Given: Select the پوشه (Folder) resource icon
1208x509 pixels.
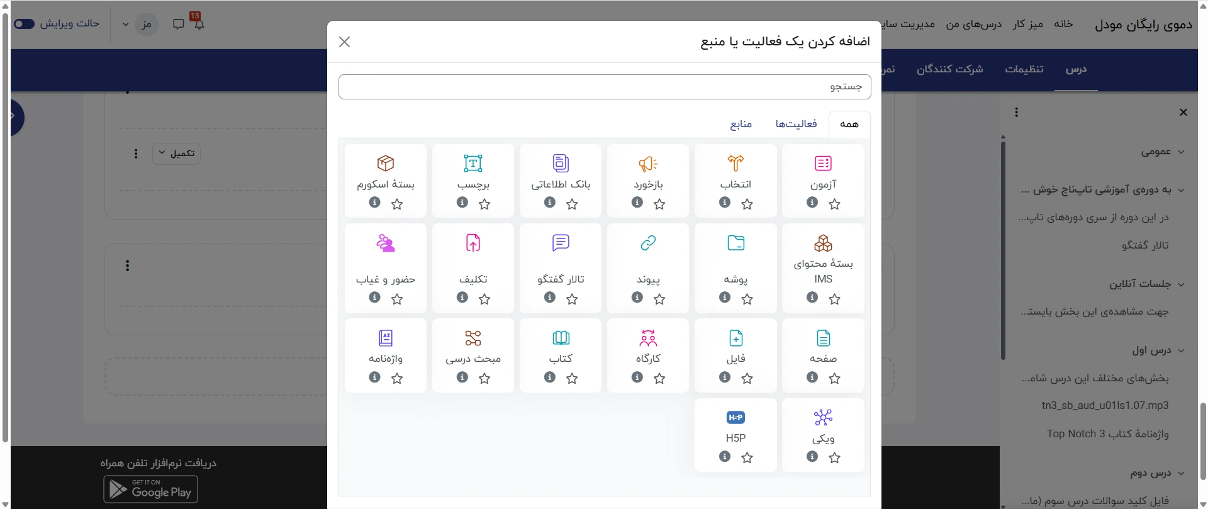Looking at the screenshot, I should click(x=735, y=243).
